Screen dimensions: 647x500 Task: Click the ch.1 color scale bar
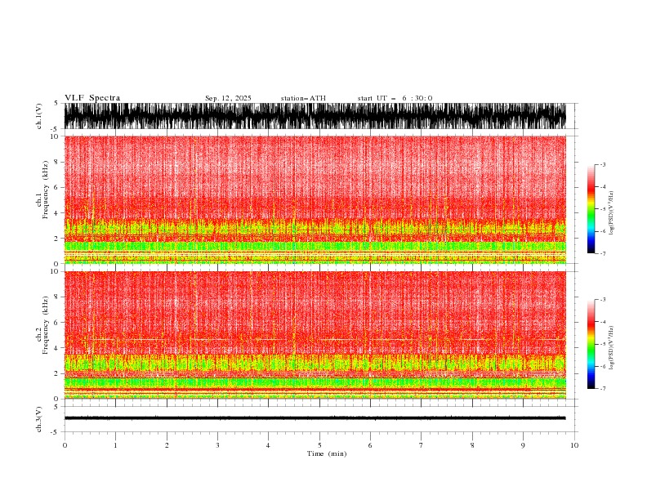click(x=591, y=209)
